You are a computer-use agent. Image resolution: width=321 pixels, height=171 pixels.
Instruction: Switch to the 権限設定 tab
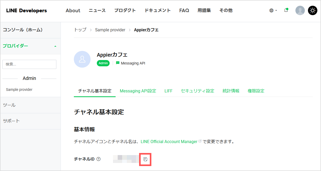tap(256, 91)
